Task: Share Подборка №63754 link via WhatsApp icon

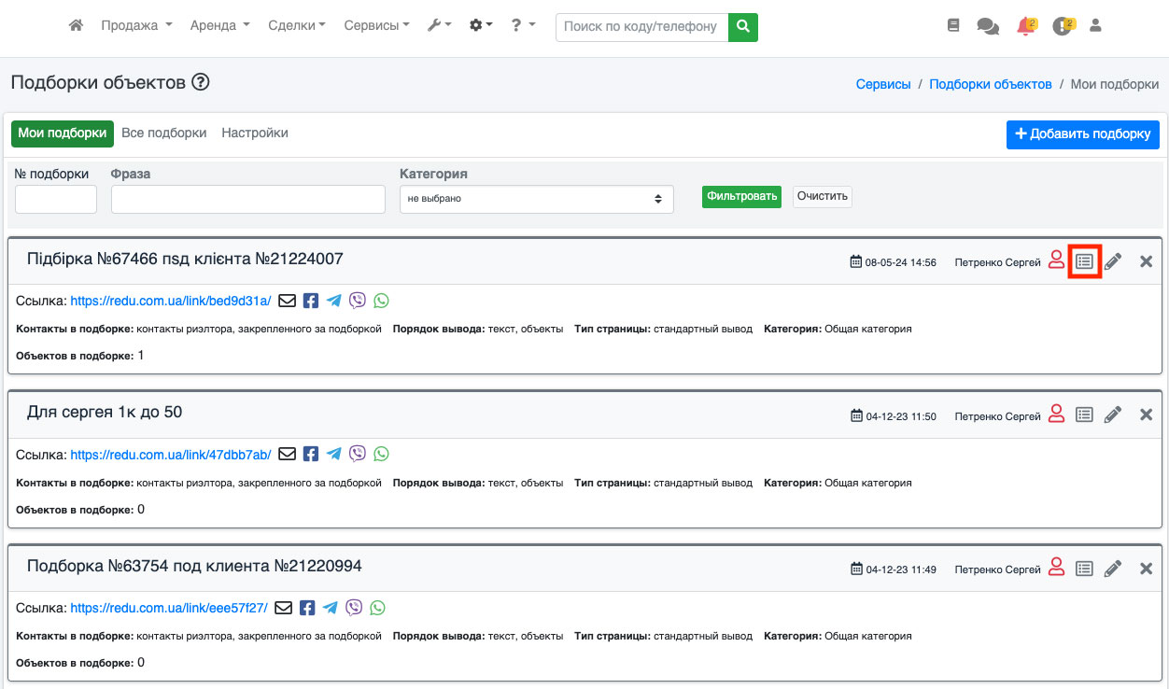Action: click(x=377, y=608)
